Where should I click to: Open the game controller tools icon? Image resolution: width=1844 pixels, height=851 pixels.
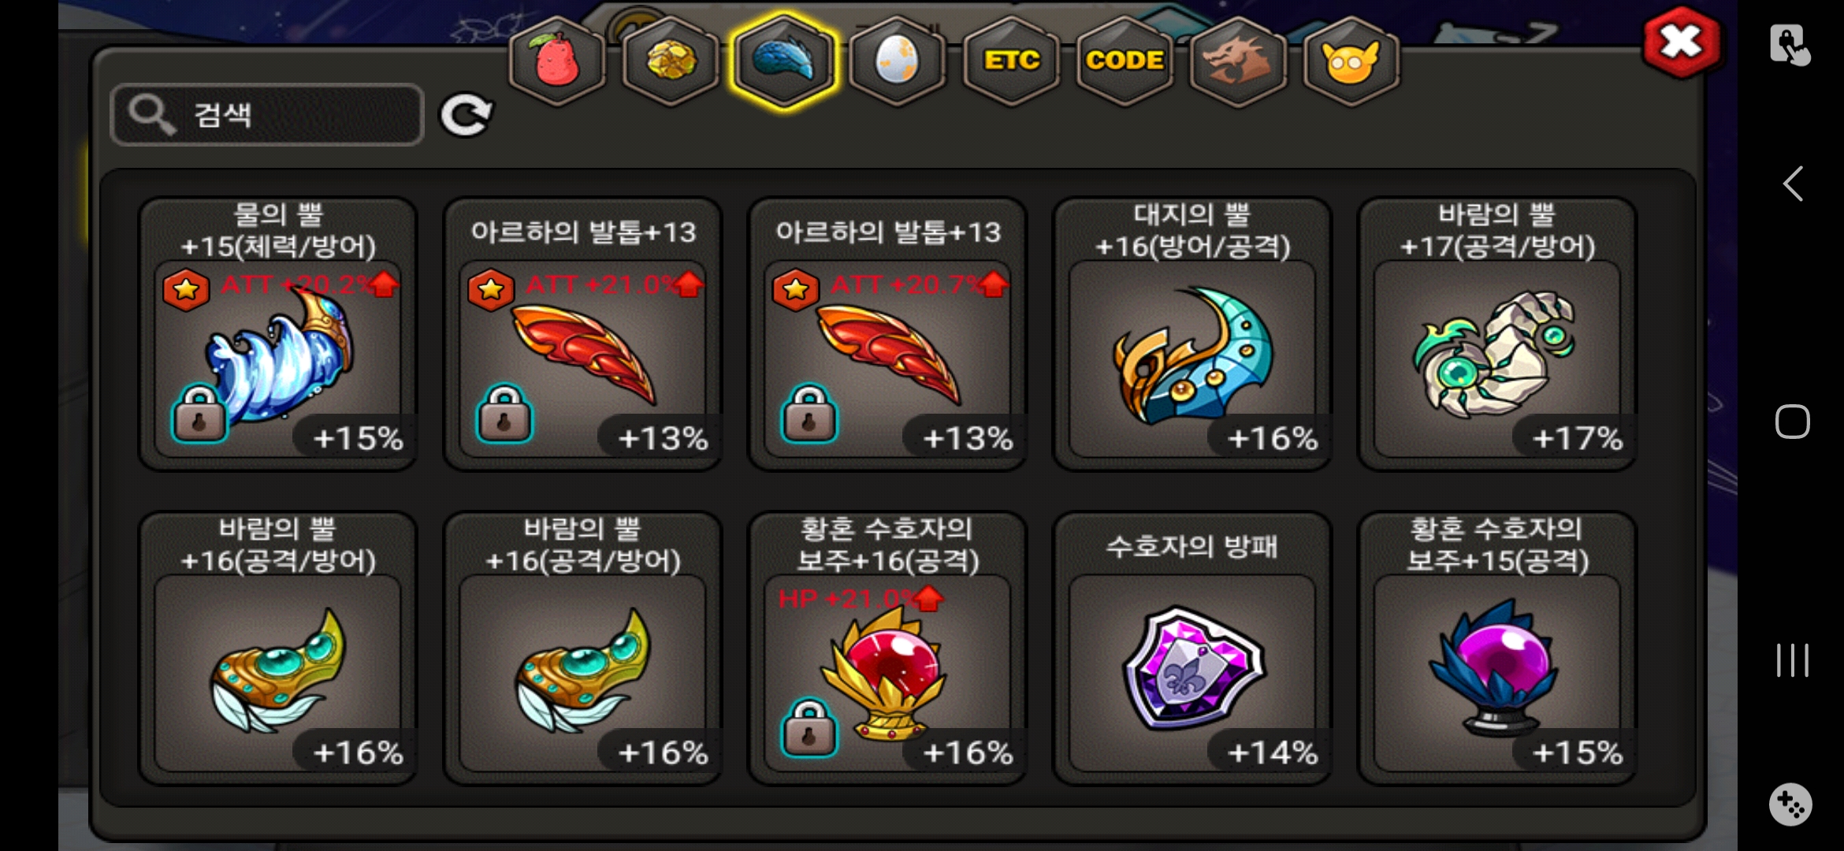click(x=1790, y=805)
